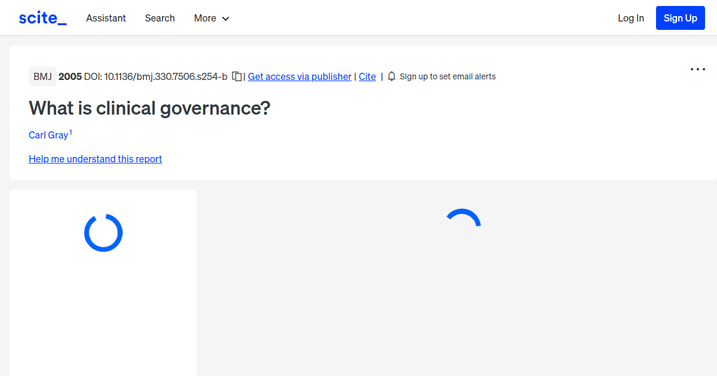This screenshot has width=717, height=376.
Task: Open Help me understand this report
Action: coord(95,159)
